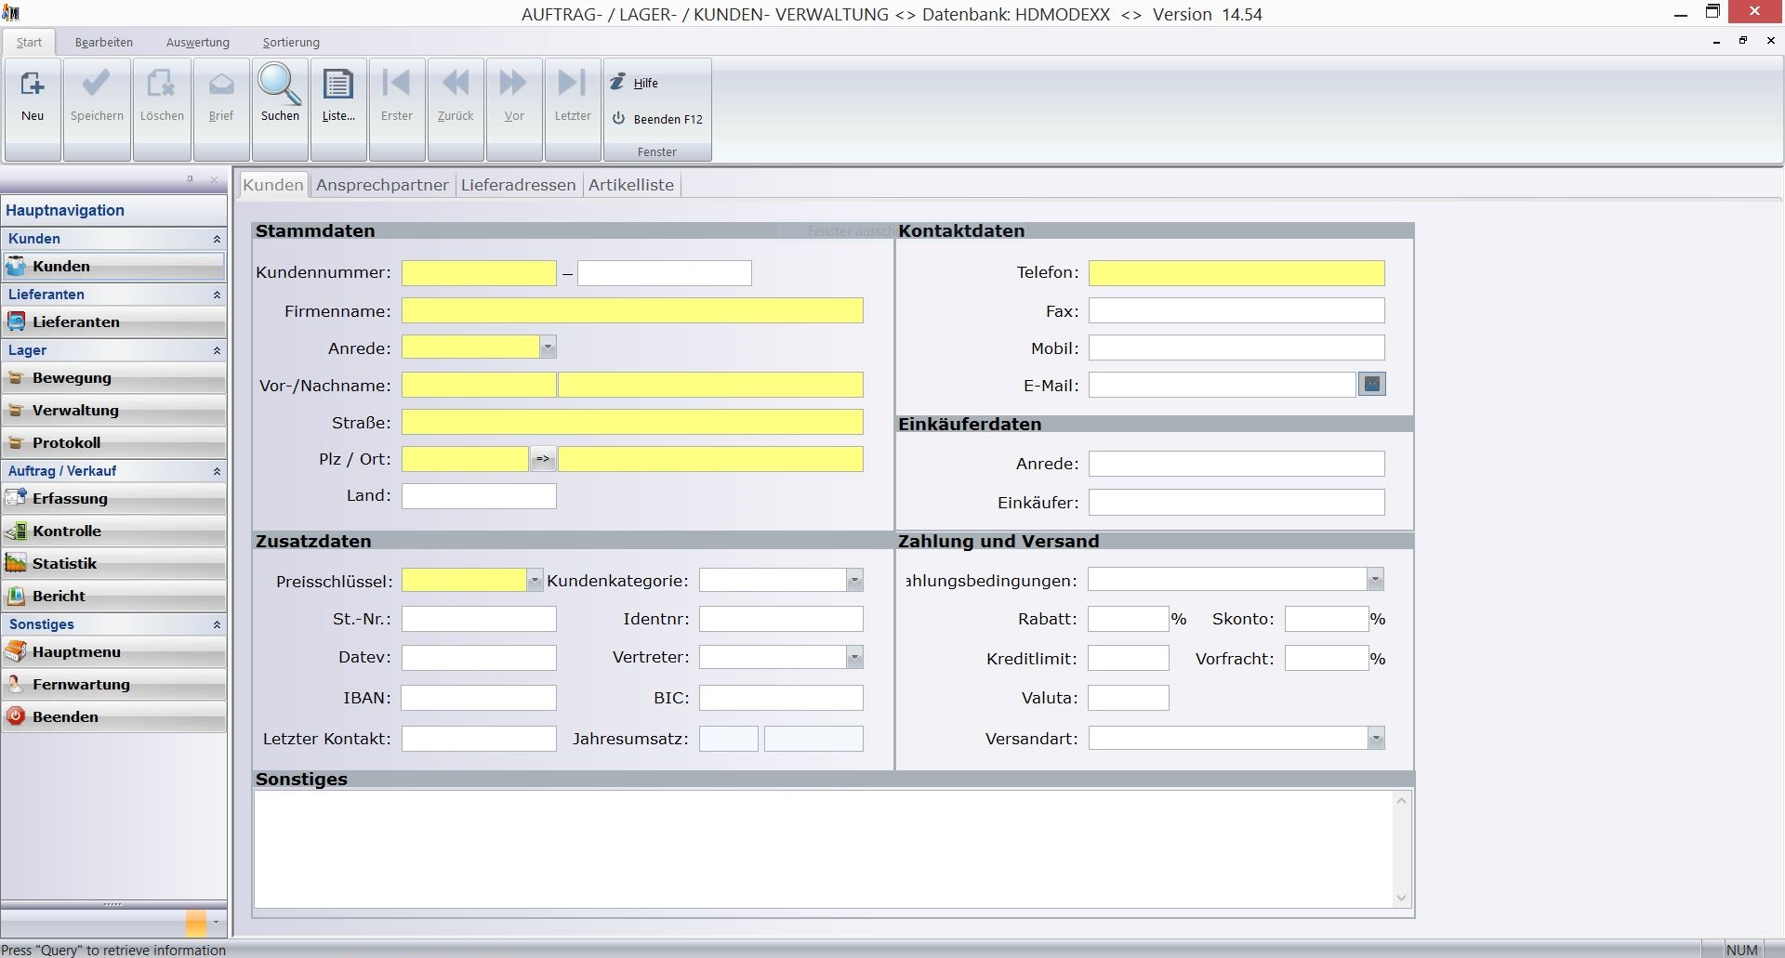Open Lieferanten in the navigation

tap(76, 322)
